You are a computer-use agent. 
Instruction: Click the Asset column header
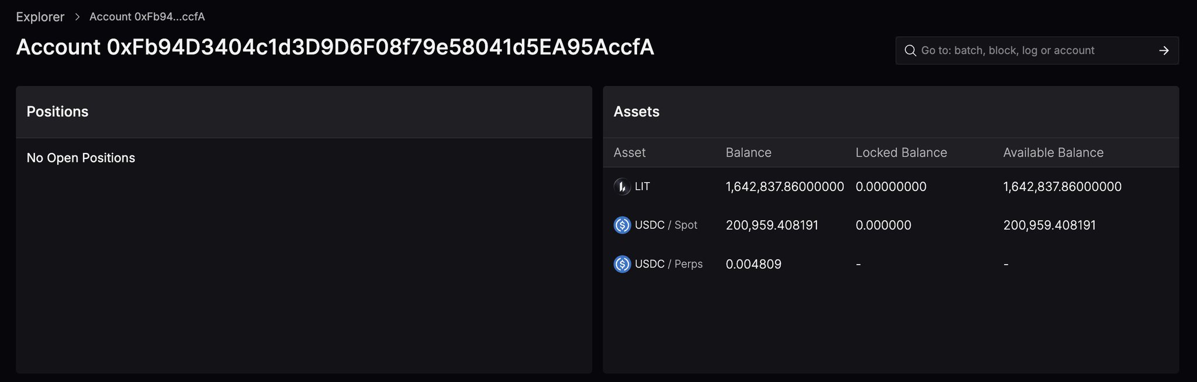[629, 152]
